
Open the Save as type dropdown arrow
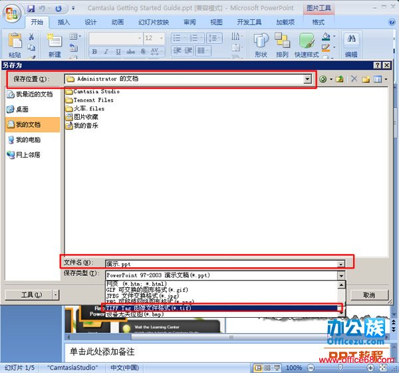point(341,275)
